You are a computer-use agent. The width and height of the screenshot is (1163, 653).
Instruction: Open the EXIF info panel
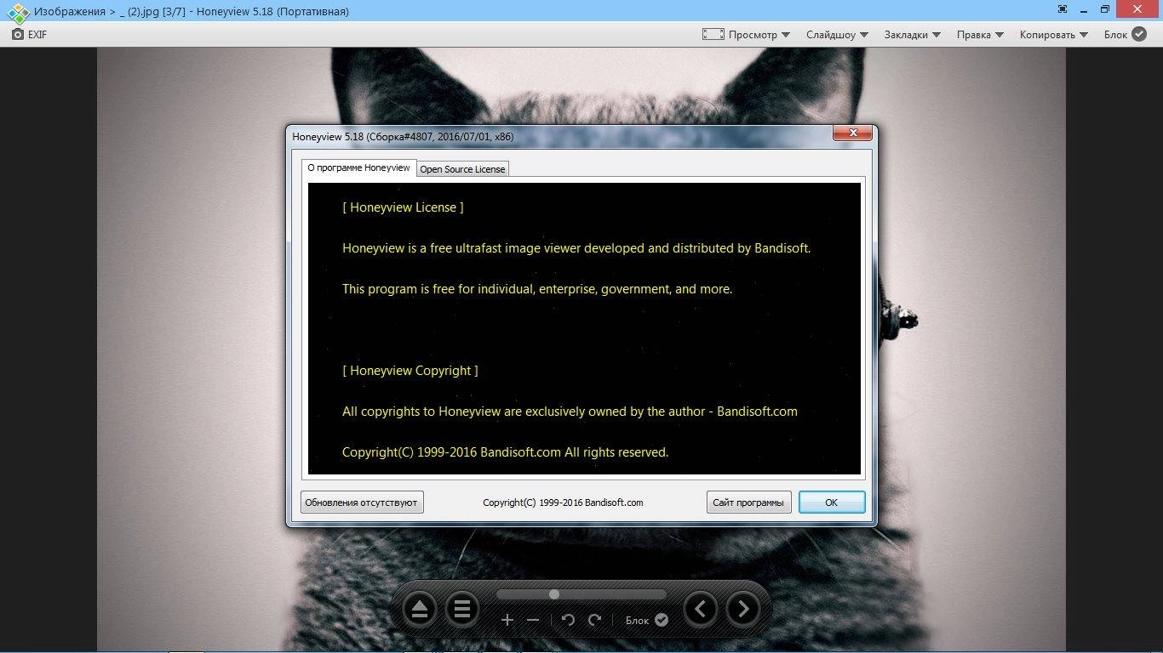click(x=29, y=35)
